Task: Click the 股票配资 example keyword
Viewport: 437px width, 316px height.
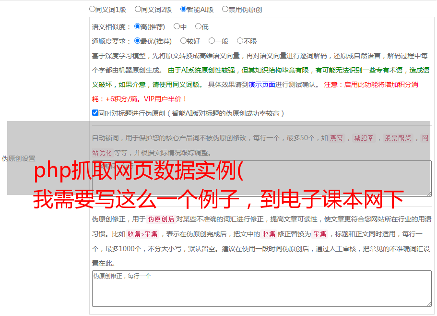Action: point(398,138)
